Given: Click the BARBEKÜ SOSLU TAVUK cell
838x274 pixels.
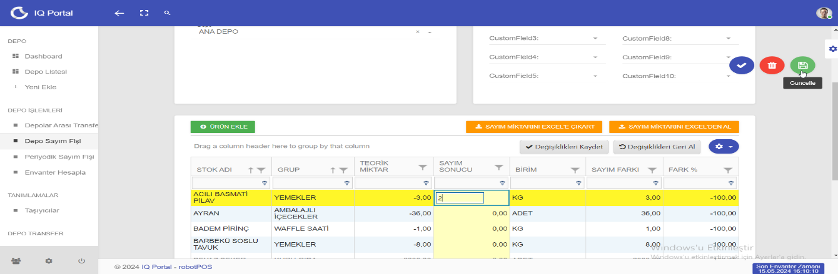Looking at the screenshot, I should pyautogui.click(x=231, y=244).
